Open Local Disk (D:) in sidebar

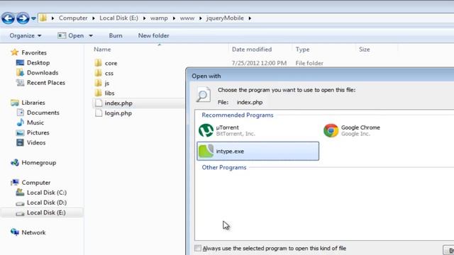[x=47, y=203]
